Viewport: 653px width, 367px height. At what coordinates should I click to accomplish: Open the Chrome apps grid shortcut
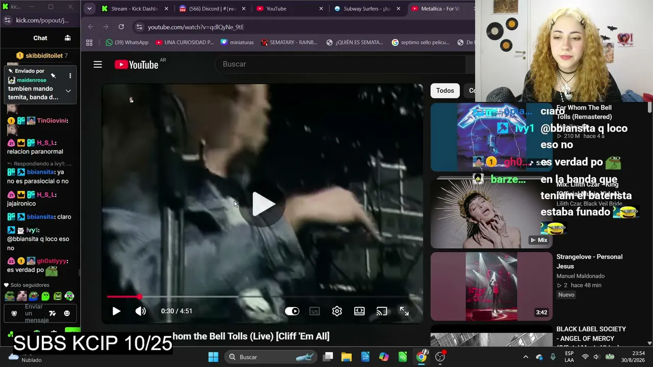[x=89, y=42]
